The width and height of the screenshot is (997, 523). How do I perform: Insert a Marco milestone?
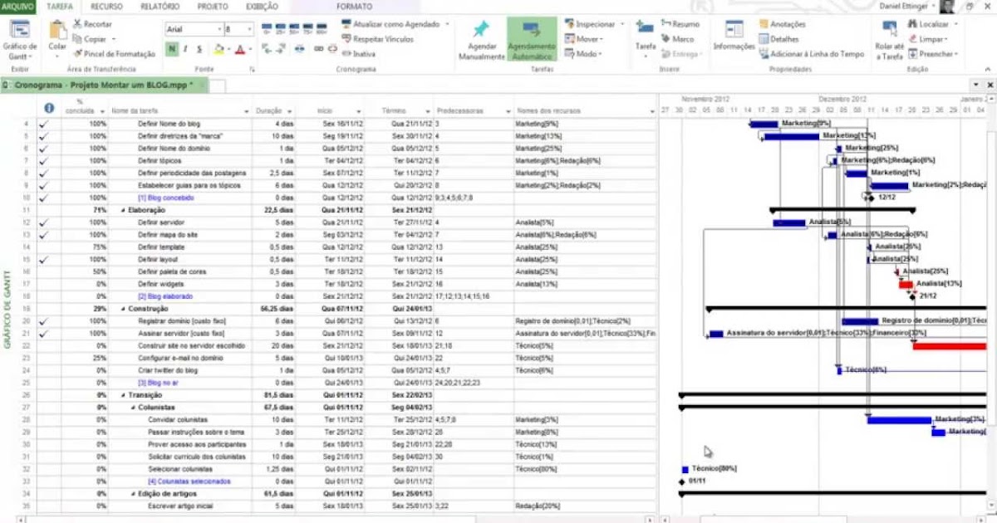679,38
